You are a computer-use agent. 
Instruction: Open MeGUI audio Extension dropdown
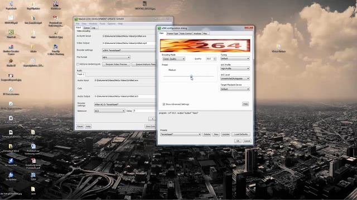(x=109, y=111)
